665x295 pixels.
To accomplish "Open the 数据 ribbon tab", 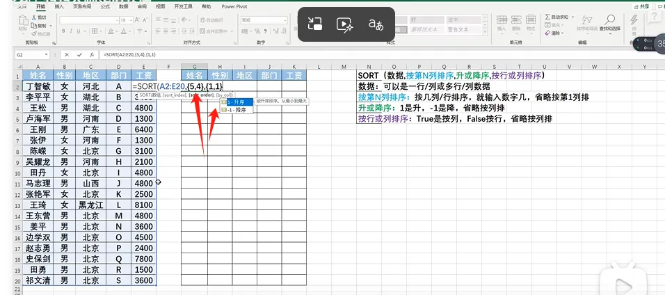I will tap(123, 6).
